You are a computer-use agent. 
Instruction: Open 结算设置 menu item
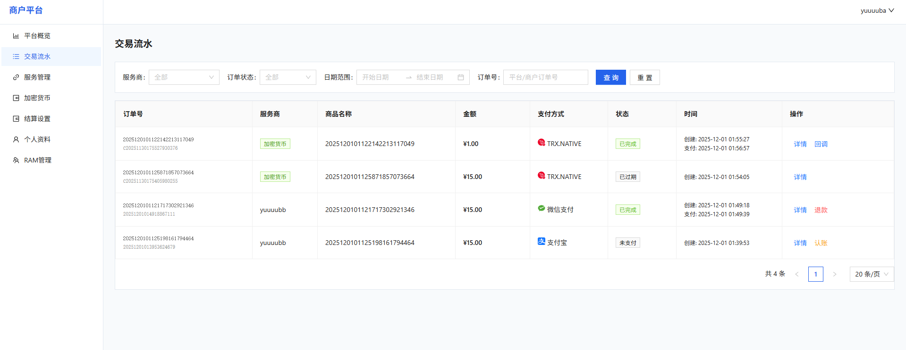[37, 119]
